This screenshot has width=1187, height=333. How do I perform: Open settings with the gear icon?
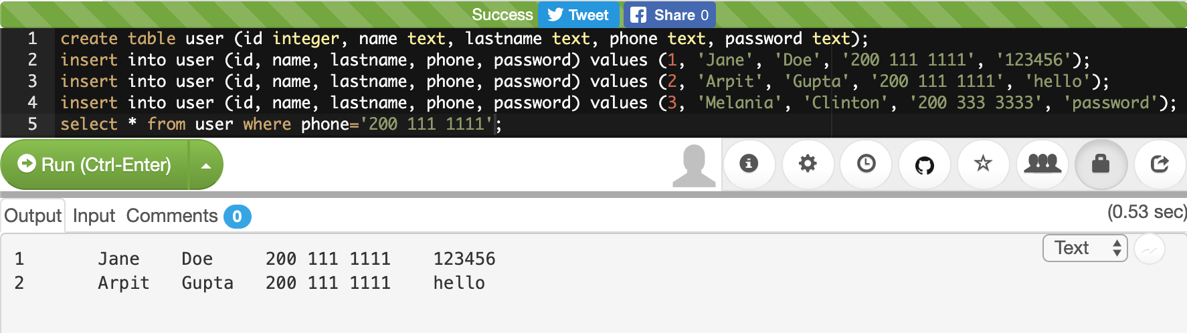tap(808, 164)
